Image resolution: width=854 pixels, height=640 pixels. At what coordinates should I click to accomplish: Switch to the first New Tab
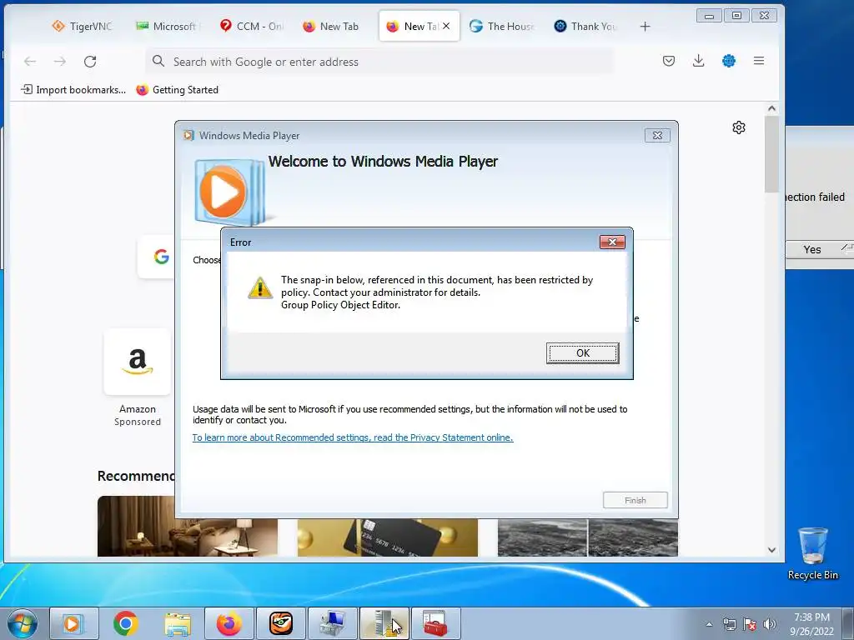tap(330, 26)
